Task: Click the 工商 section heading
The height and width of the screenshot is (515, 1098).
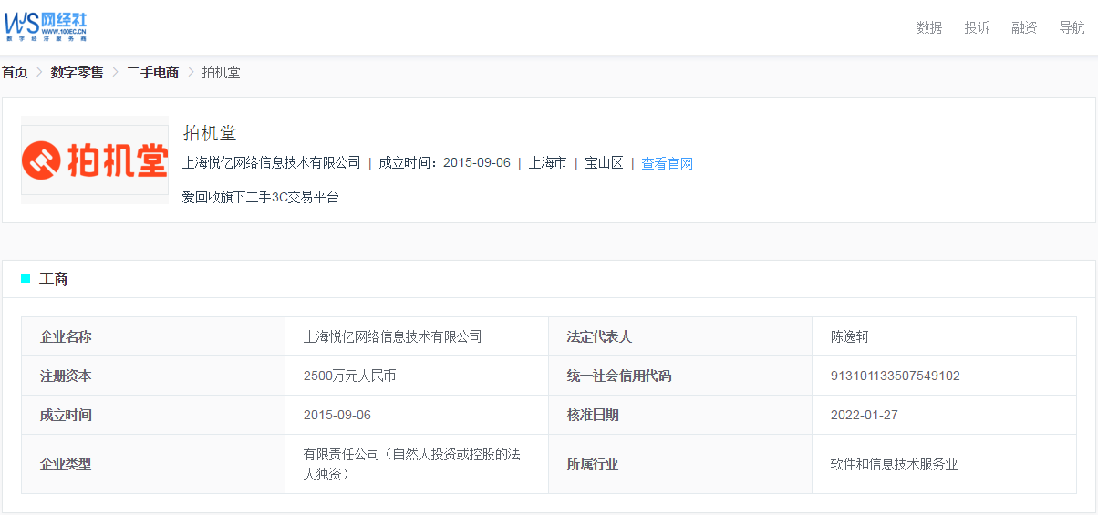Action: click(x=54, y=279)
